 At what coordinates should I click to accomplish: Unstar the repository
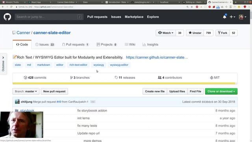tap(195, 33)
